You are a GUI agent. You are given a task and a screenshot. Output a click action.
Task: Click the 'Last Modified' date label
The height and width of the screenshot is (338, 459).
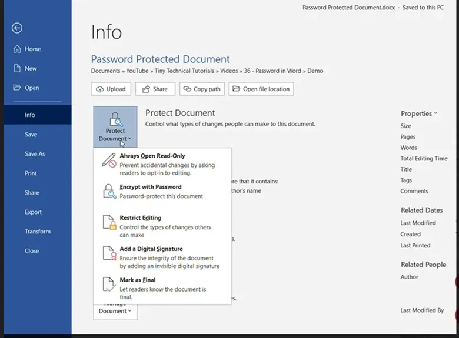pos(418,223)
